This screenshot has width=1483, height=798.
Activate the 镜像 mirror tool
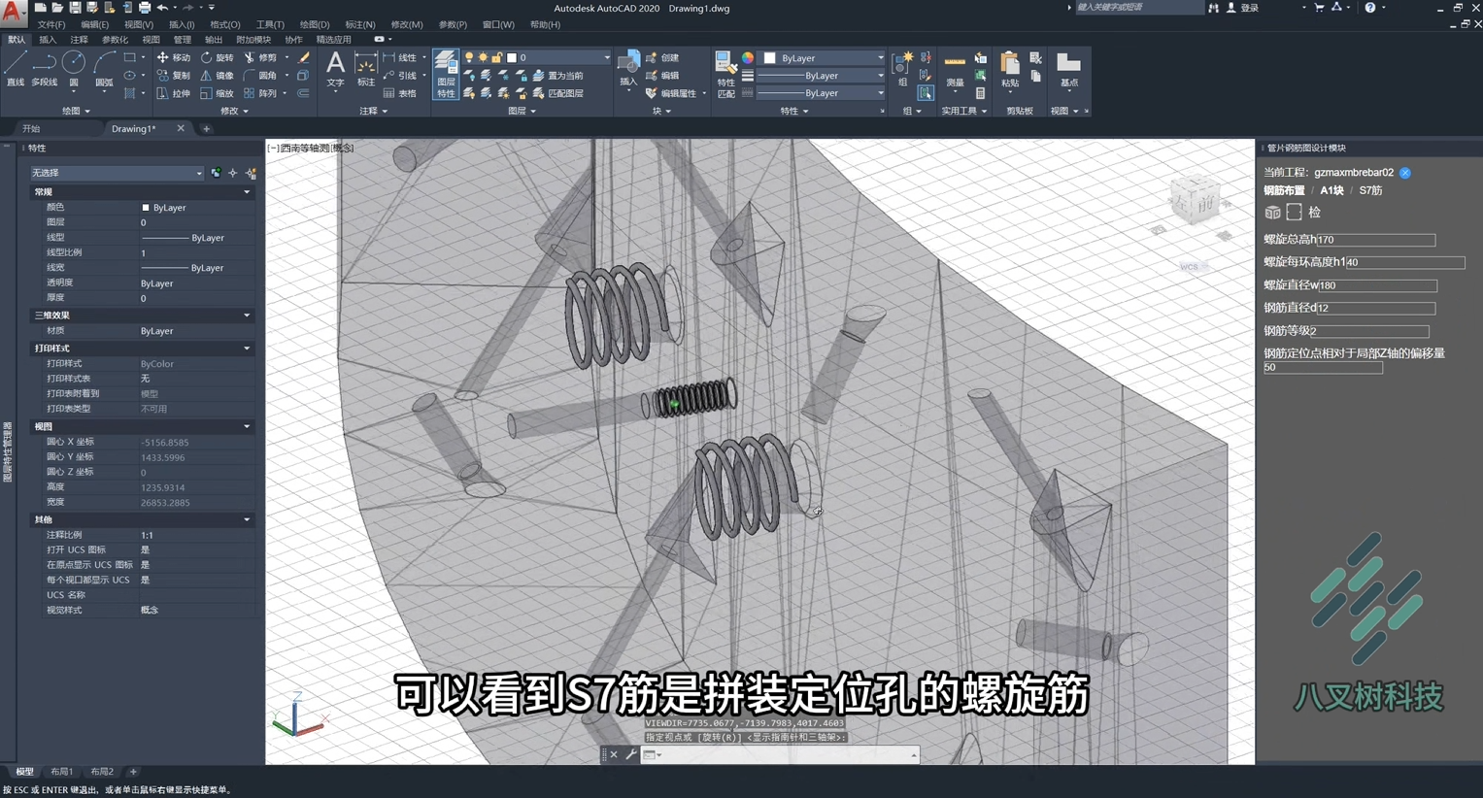tap(216, 75)
